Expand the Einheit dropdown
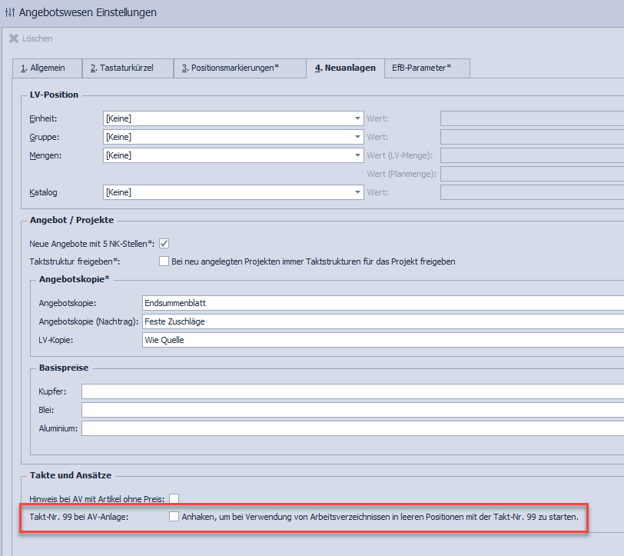Viewport: 624px width, 556px height. [357, 118]
